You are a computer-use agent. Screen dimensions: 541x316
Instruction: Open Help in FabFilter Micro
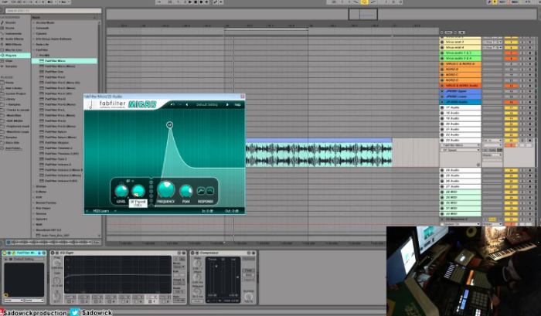(237, 104)
